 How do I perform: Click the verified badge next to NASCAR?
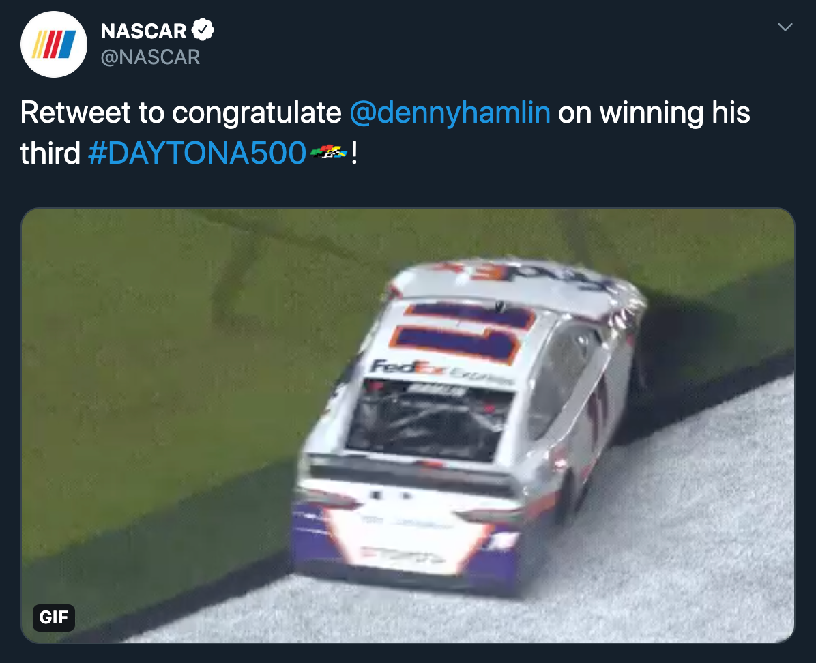(x=203, y=31)
